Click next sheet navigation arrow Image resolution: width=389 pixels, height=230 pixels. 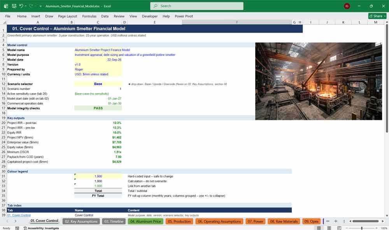click(16, 221)
